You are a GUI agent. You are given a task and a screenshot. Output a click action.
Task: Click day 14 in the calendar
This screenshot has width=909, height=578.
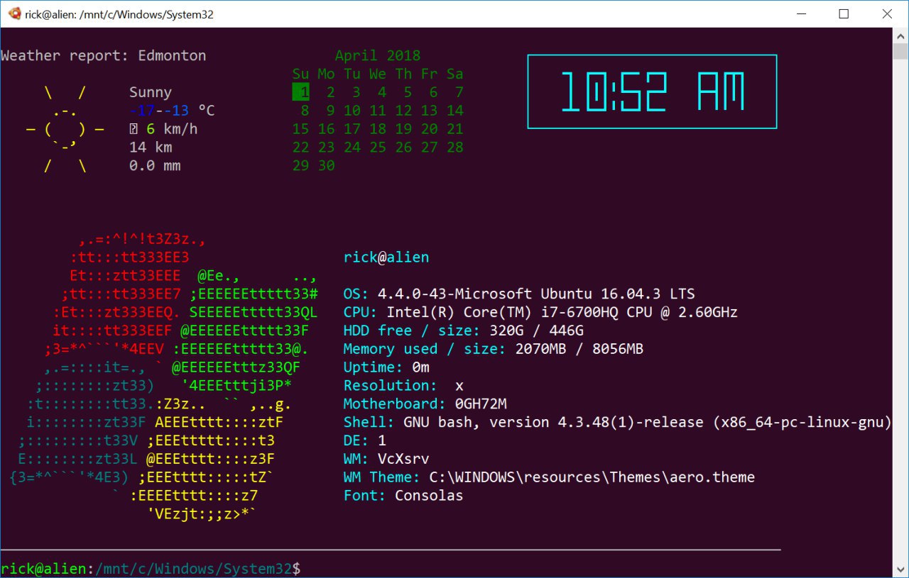click(455, 111)
